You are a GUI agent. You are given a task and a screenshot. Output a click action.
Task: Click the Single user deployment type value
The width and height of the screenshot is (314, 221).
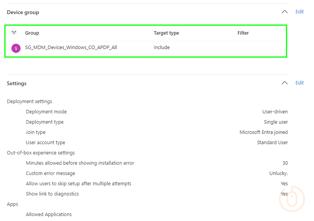[276, 122]
